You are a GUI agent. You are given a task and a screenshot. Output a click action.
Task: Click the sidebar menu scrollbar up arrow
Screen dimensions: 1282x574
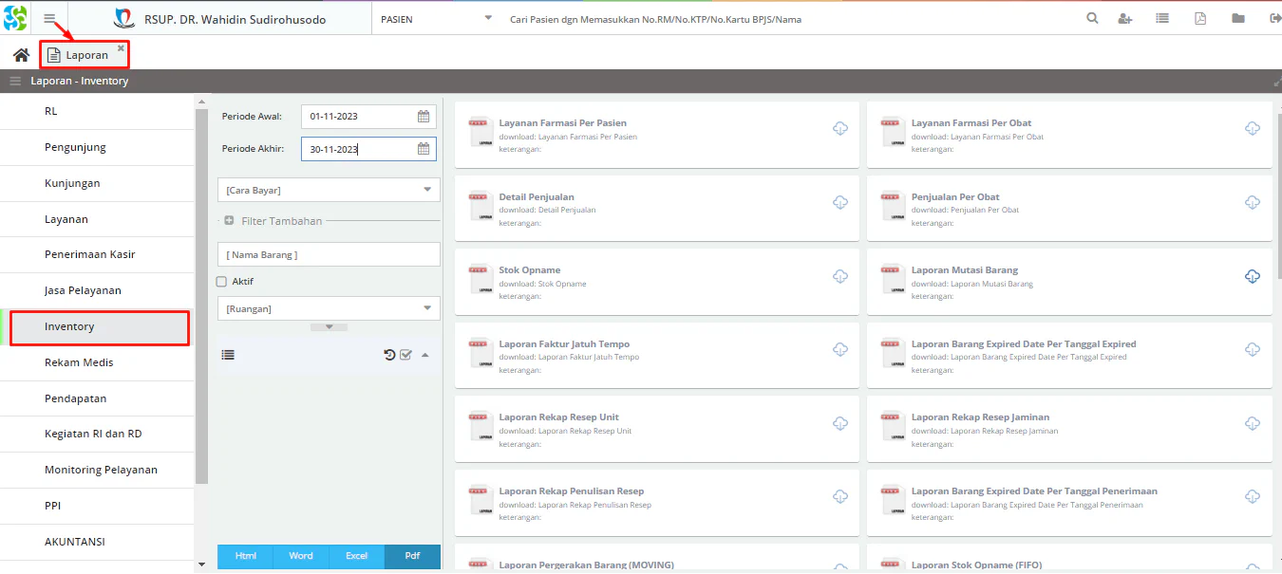pos(201,100)
